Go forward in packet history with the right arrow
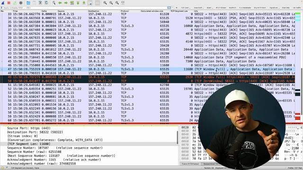 (66, 3)
